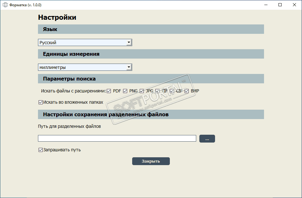This screenshot has height=198, width=302.
Task: Toggle the JPG extension checkbox
Action: click(x=142, y=91)
